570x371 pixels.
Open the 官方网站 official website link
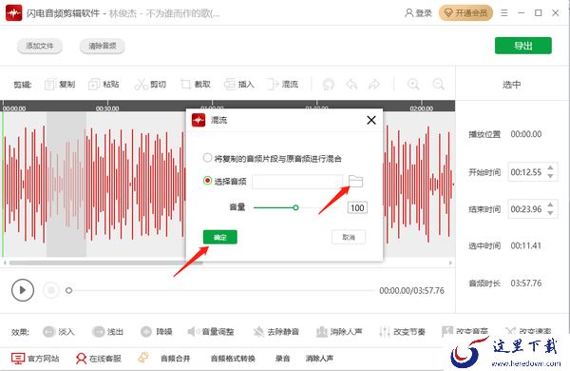pos(35,359)
